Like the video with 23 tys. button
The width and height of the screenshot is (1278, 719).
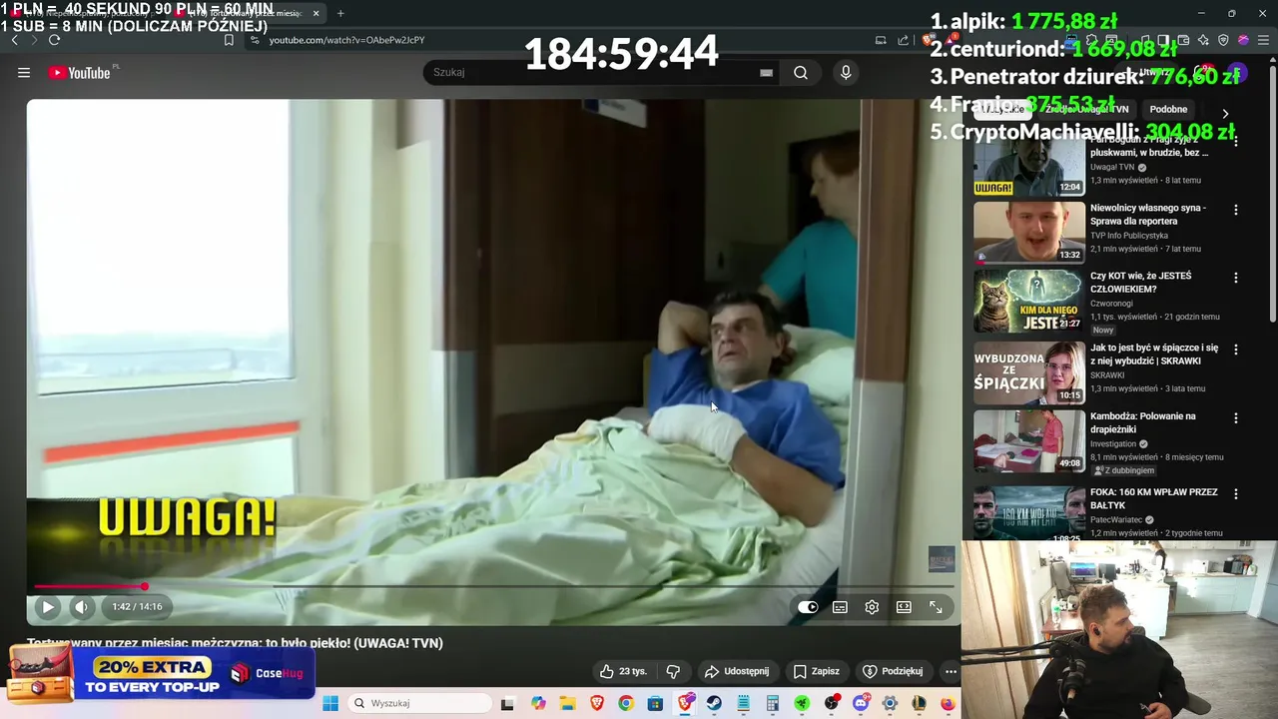pyautogui.click(x=623, y=671)
